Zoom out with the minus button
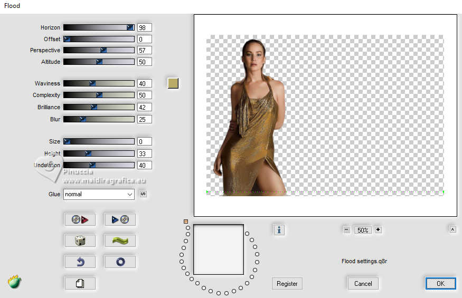The height and width of the screenshot is (298, 462). pos(346,229)
